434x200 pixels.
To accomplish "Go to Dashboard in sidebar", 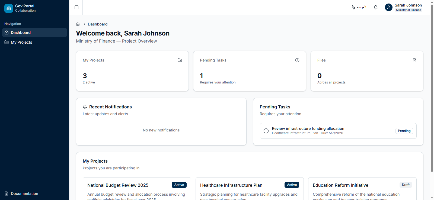I will (35, 33).
